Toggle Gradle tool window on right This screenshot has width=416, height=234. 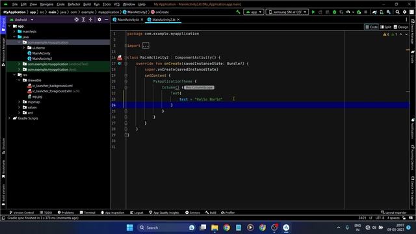413,57
